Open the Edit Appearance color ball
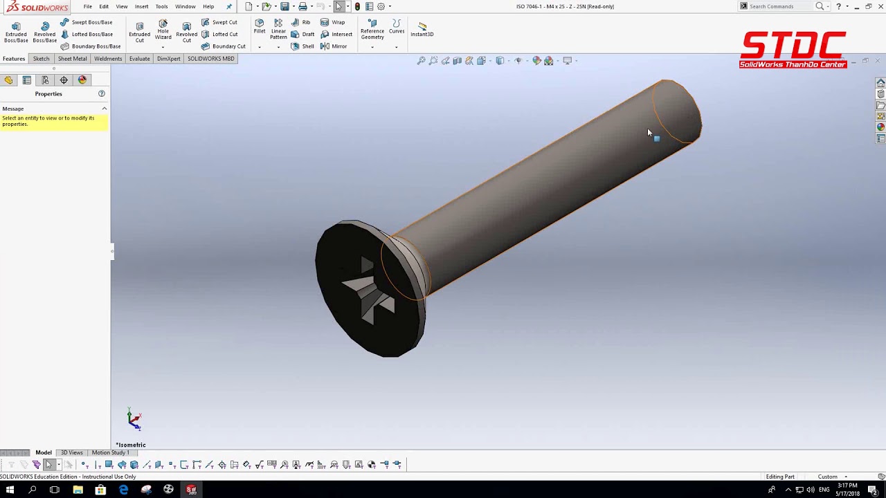886x498 pixels. (536, 61)
